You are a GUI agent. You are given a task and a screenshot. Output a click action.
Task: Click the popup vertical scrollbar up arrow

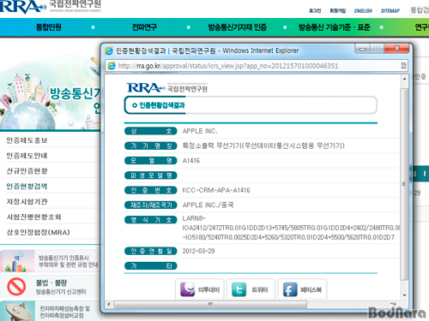pos(404,79)
